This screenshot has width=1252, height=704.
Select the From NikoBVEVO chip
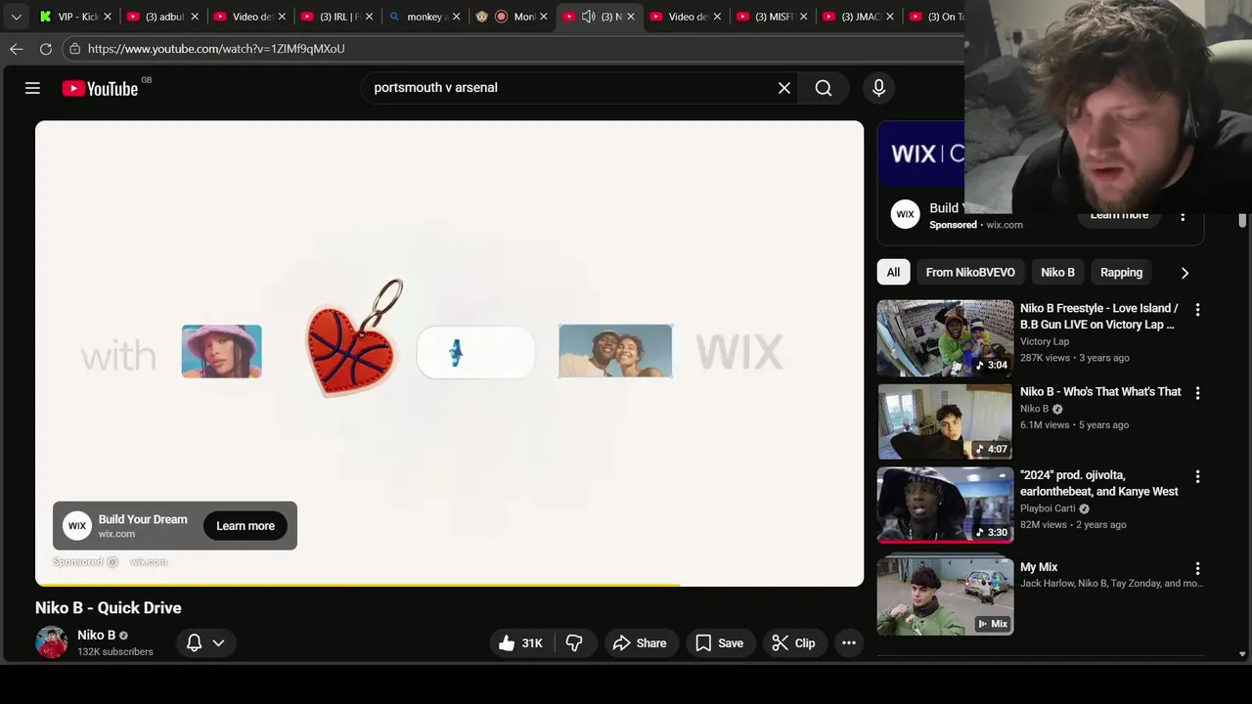pyautogui.click(x=970, y=273)
